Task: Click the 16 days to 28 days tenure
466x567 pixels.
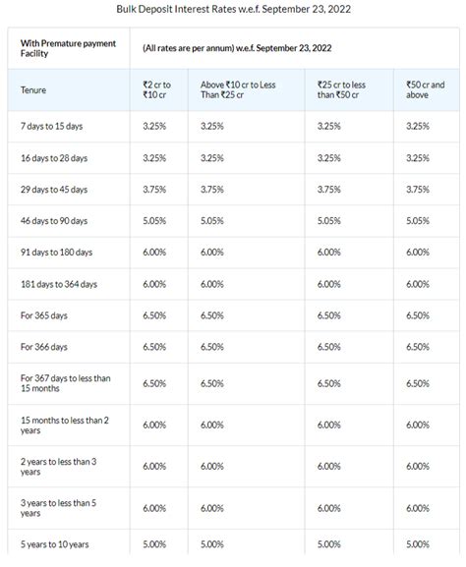Action: coord(54,158)
